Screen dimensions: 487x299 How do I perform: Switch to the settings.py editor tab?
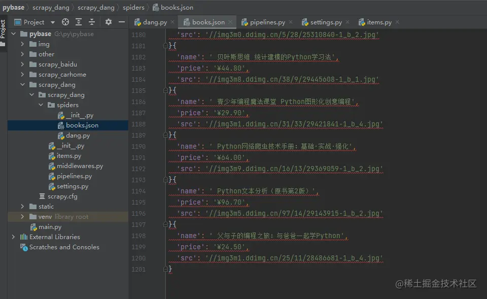point(326,22)
